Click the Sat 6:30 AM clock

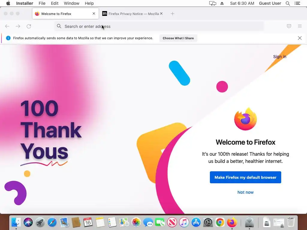pyautogui.click(x=242, y=3)
